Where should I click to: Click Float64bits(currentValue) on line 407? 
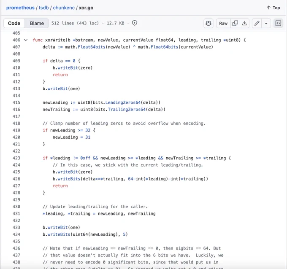[x=182, y=47]
